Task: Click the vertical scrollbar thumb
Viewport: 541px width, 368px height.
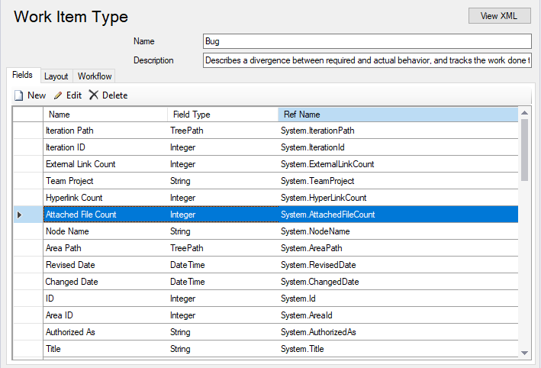Action: 524,149
